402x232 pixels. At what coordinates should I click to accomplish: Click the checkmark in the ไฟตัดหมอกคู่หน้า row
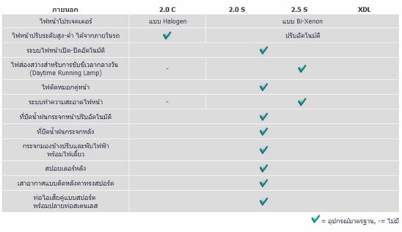tap(264, 87)
